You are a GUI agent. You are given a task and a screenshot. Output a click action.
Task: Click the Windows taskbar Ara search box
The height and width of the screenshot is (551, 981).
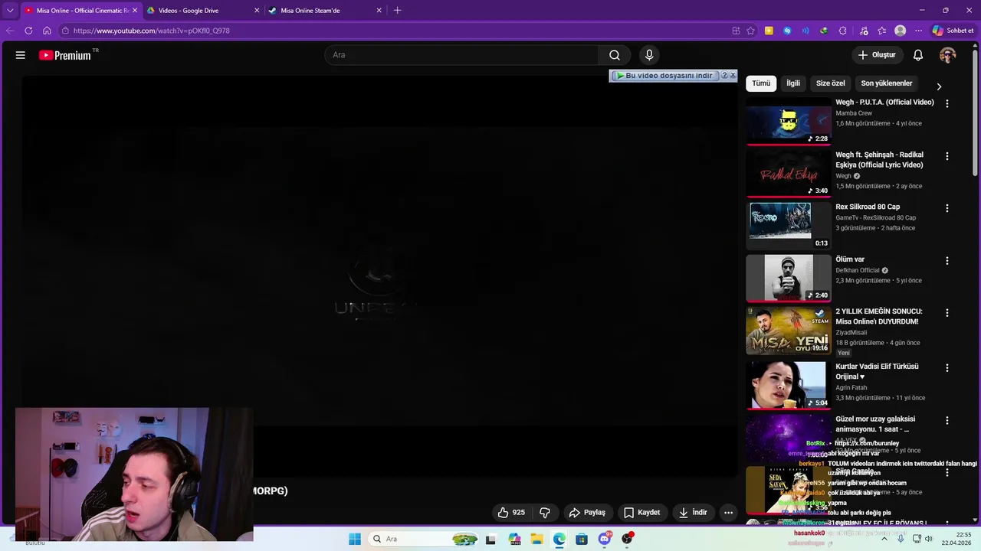[x=422, y=539]
